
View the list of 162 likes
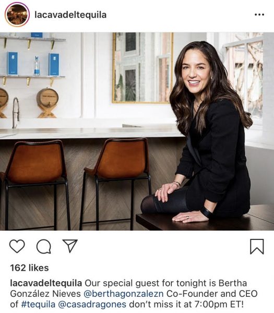coord(29,268)
